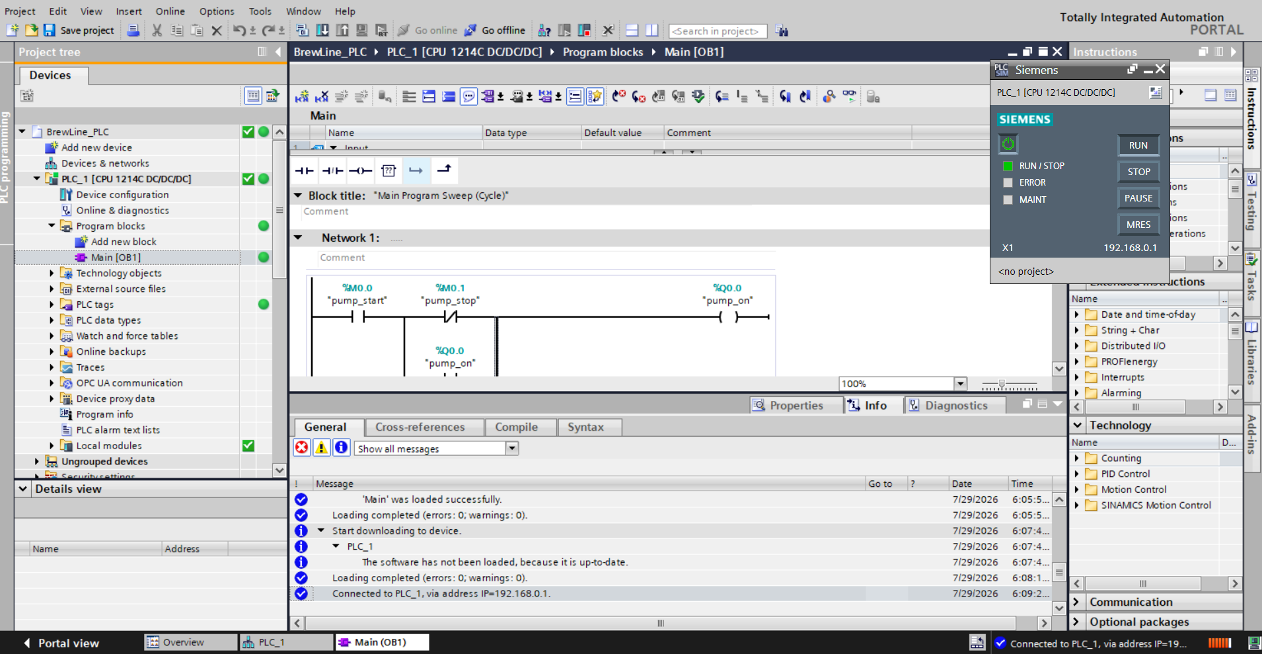The width and height of the screenshot is (1262, 654).
Task: Toggle the MAINT indicator box in PLCSIM
Action: pos(1008,200)
